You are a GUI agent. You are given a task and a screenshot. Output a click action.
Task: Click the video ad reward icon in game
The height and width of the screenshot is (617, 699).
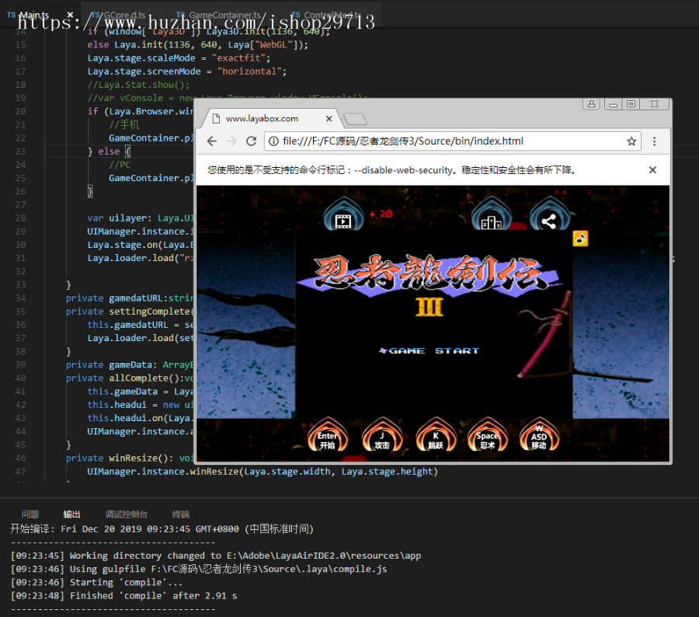pyautogui.click(x=343, y=215)
